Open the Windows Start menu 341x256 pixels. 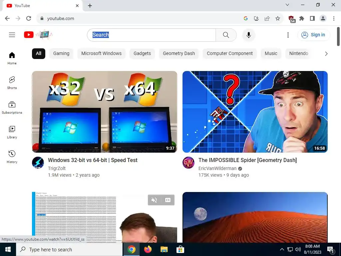click(x=8, y=249)
